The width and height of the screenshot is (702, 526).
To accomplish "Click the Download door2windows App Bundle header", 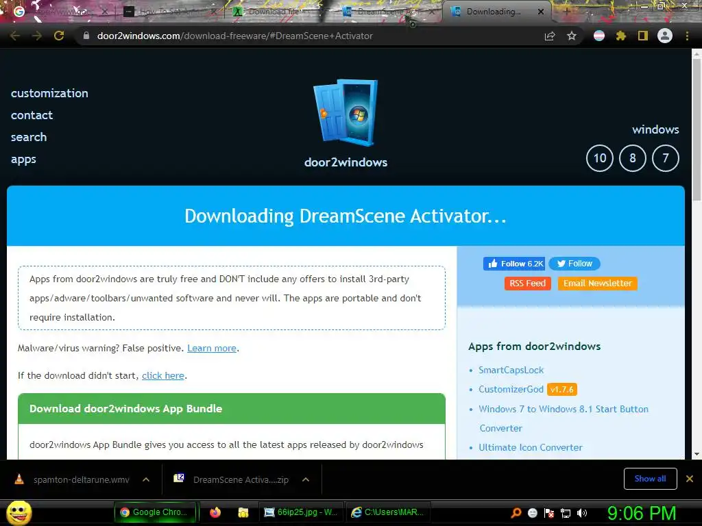I will (x=232, y=408).
